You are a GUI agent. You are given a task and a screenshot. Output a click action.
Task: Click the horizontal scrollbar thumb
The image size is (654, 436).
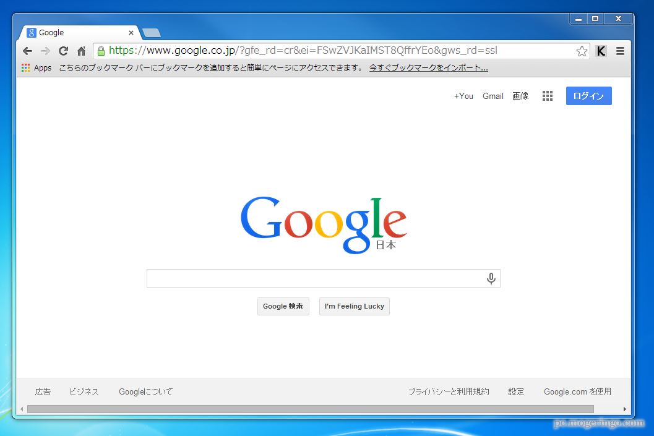[x=311, y=409]
